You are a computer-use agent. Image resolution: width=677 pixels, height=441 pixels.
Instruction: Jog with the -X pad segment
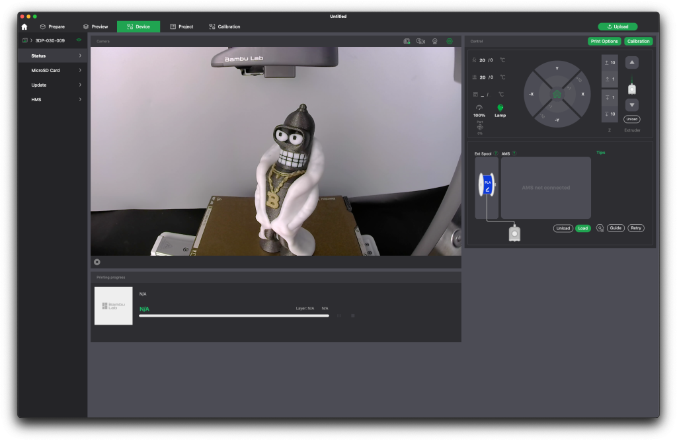[x=532, y=94]
